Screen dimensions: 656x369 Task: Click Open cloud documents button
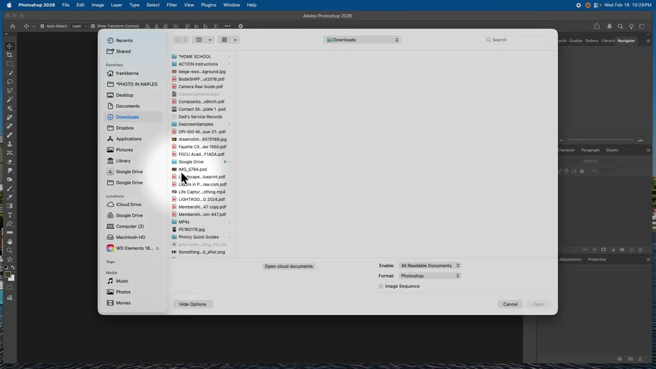pyautogui.click(x=289, y=266)
